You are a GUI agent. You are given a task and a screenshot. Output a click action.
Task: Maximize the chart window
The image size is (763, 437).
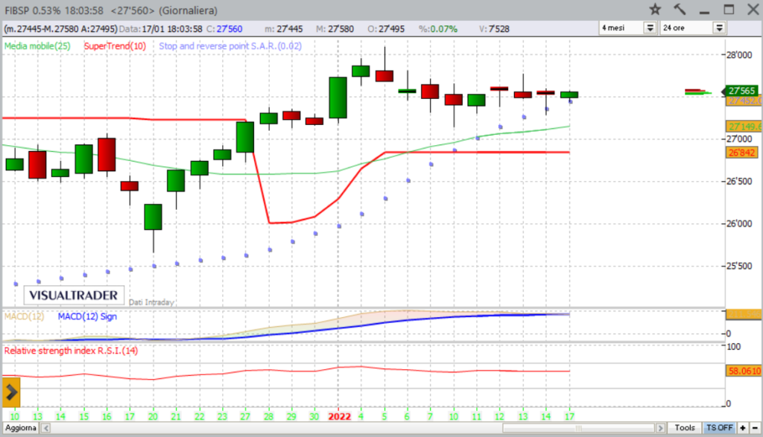729,9
